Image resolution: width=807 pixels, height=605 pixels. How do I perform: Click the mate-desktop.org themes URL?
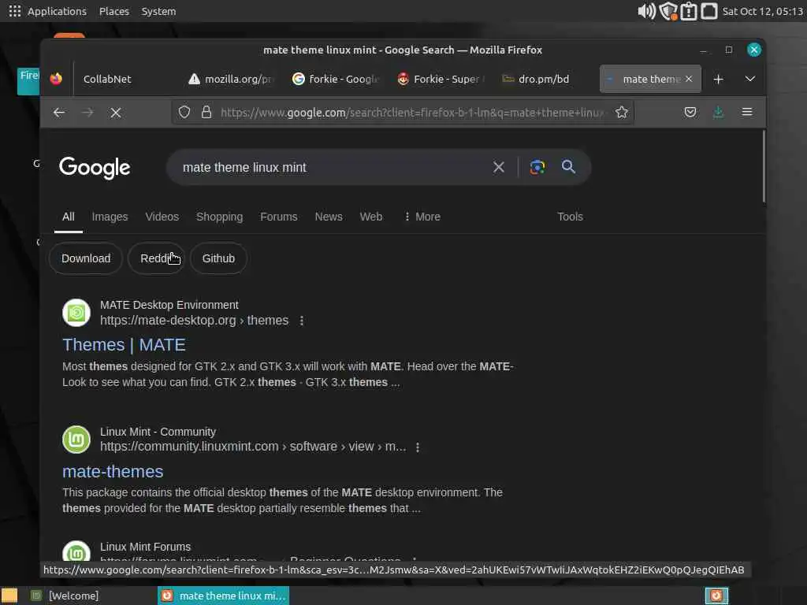194,321
